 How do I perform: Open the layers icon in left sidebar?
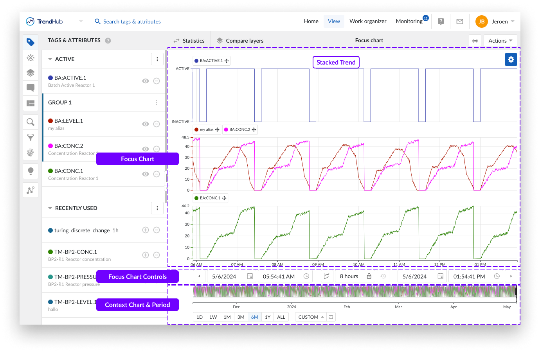click(31, 73)
